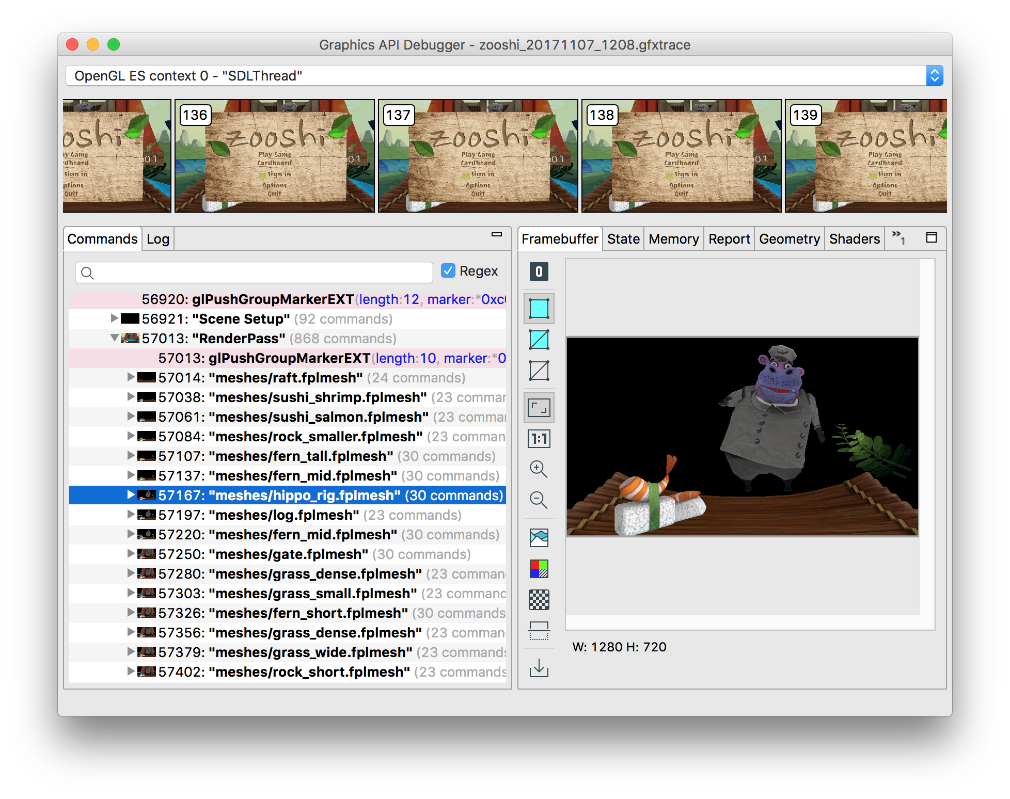Zoom out of framebuffer image
Screen dimensions: 1010x799
[x=539, y=500]
